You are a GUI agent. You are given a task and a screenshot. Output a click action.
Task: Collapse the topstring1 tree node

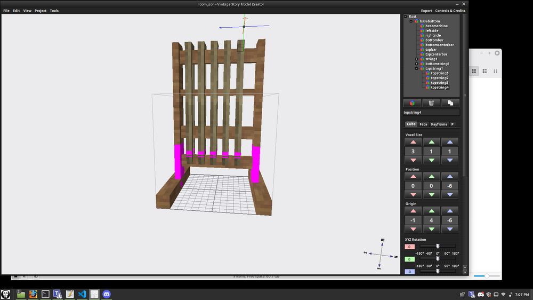417,68
